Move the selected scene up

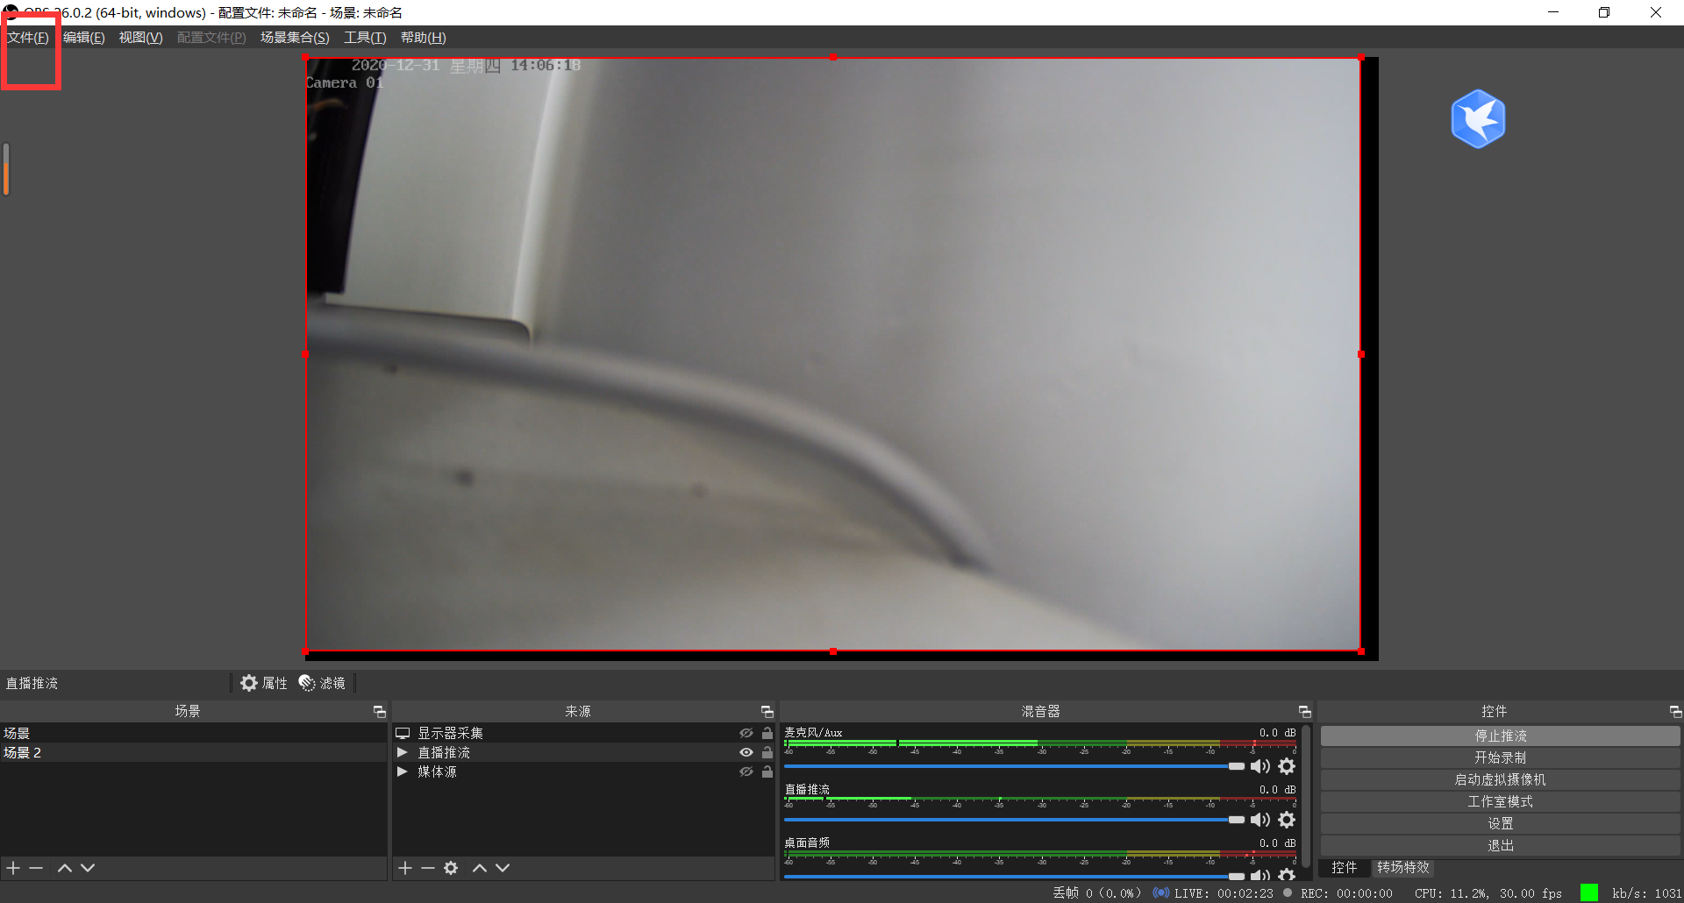point(64,868)
